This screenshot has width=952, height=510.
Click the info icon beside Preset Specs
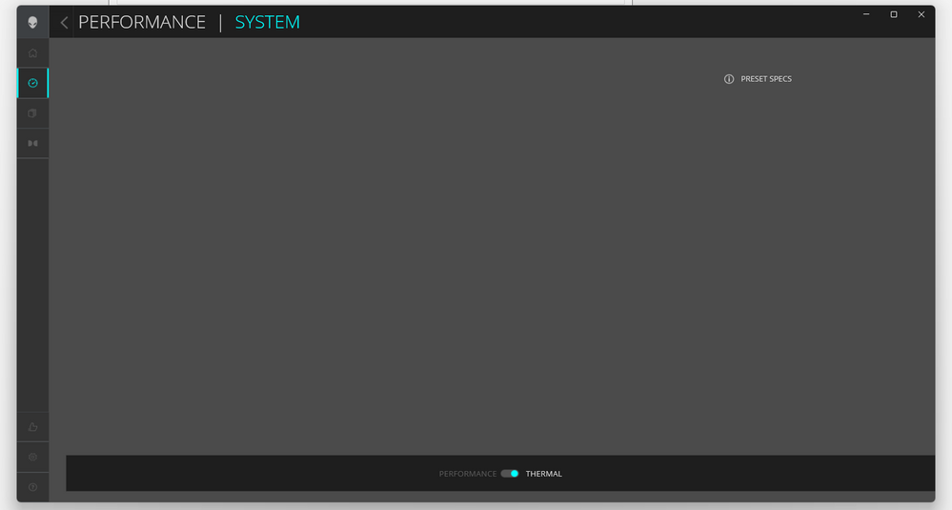pos(729,79)
